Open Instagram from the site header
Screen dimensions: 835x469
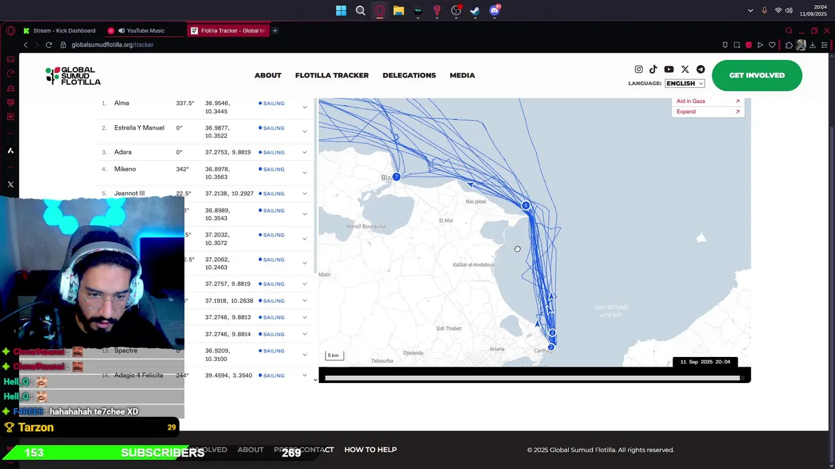pyautogui.click(x=639, y=69)
